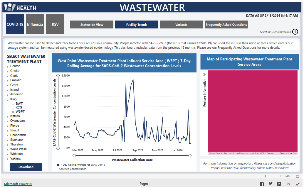This screenshot has height=188, width=304.
Task: Expand the Feature Information panel on map
Action: pyautogui.click(x=204, y=74)
